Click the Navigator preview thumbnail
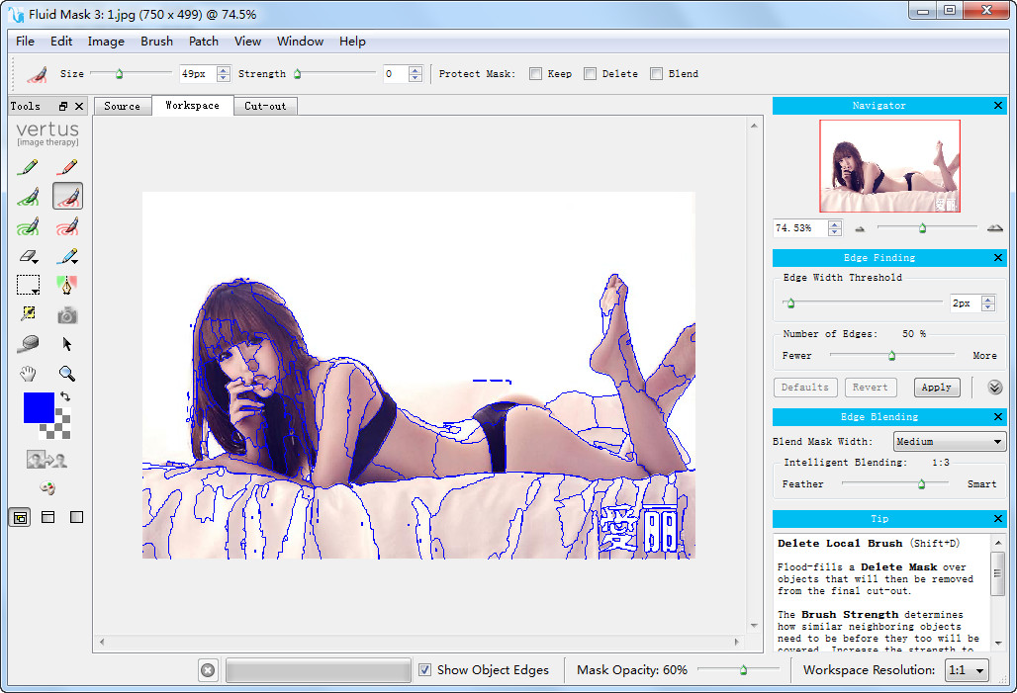Viewport: 1017px width, 693px height. click(x=889, y=166)
